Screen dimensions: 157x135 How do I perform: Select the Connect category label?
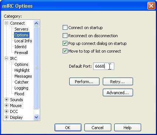pyautogui.click(x=17, y=23)
